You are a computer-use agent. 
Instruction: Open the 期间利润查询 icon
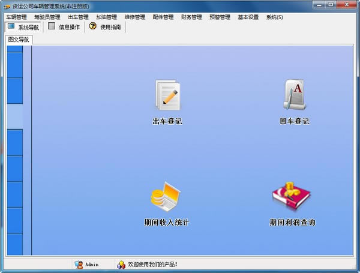point(292,196)
